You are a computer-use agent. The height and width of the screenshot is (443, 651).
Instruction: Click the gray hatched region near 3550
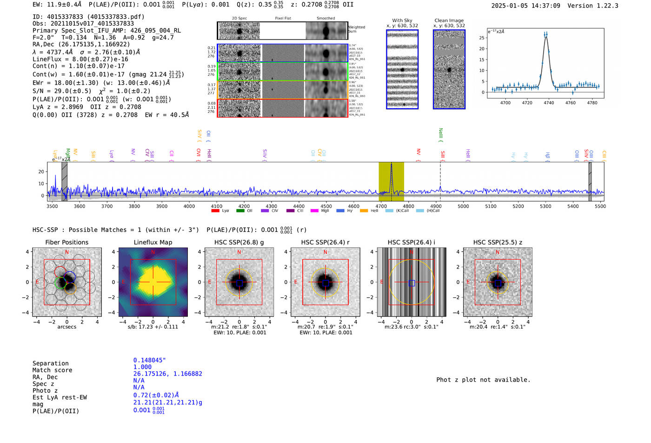pyautogui.click(x=65, y=181)
